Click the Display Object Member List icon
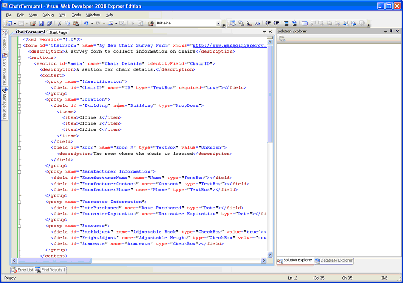The height and width of the screenshot is (283, 403). (x=233, y=24)
